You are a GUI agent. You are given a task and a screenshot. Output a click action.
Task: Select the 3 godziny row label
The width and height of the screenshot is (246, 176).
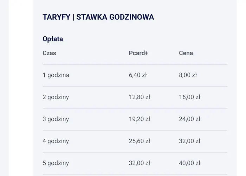click(x=56, y=119)
